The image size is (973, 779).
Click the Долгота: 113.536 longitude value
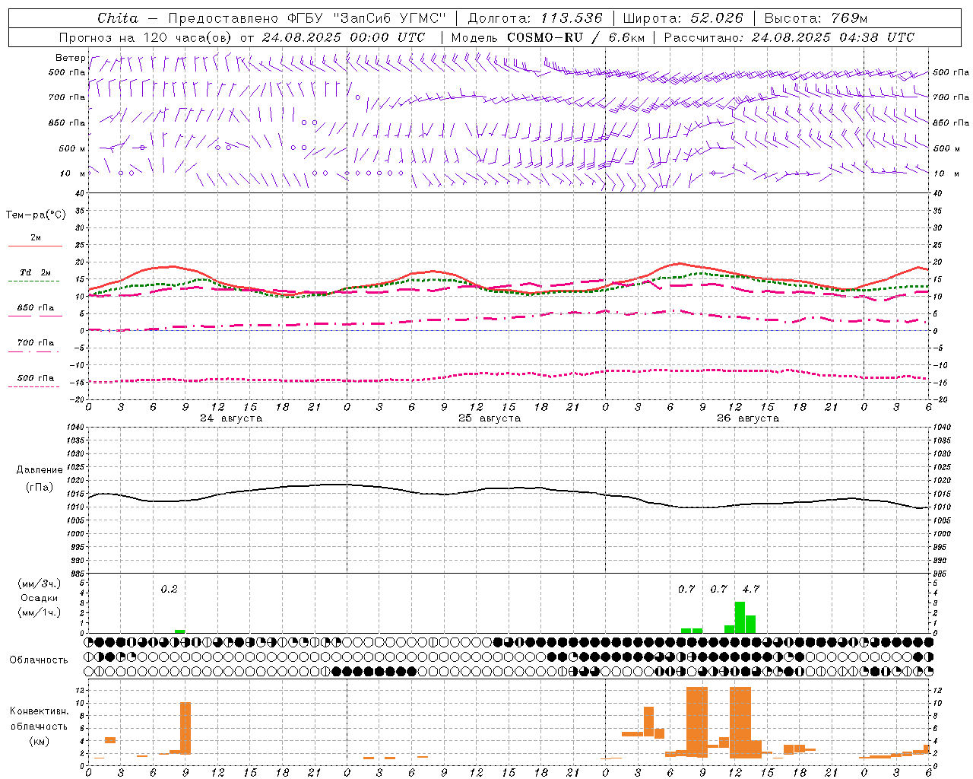pyautogui.click(x=535, y=18)
